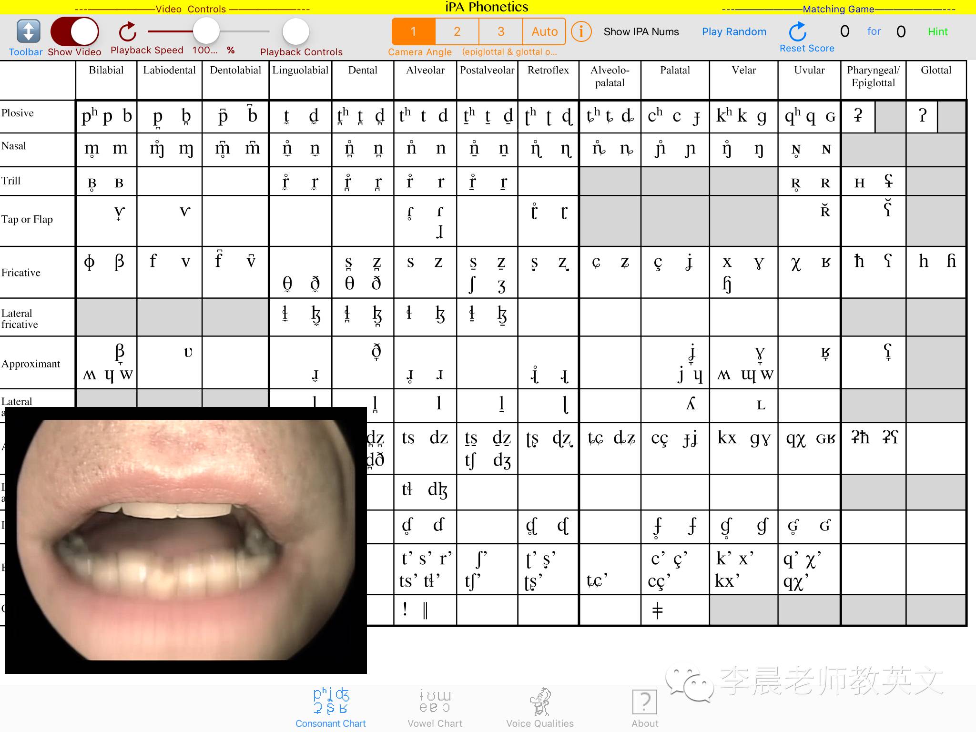Select glottal stop ʔ symbol
Viewport: 976px width, 732px height.
tap(923, 115)
